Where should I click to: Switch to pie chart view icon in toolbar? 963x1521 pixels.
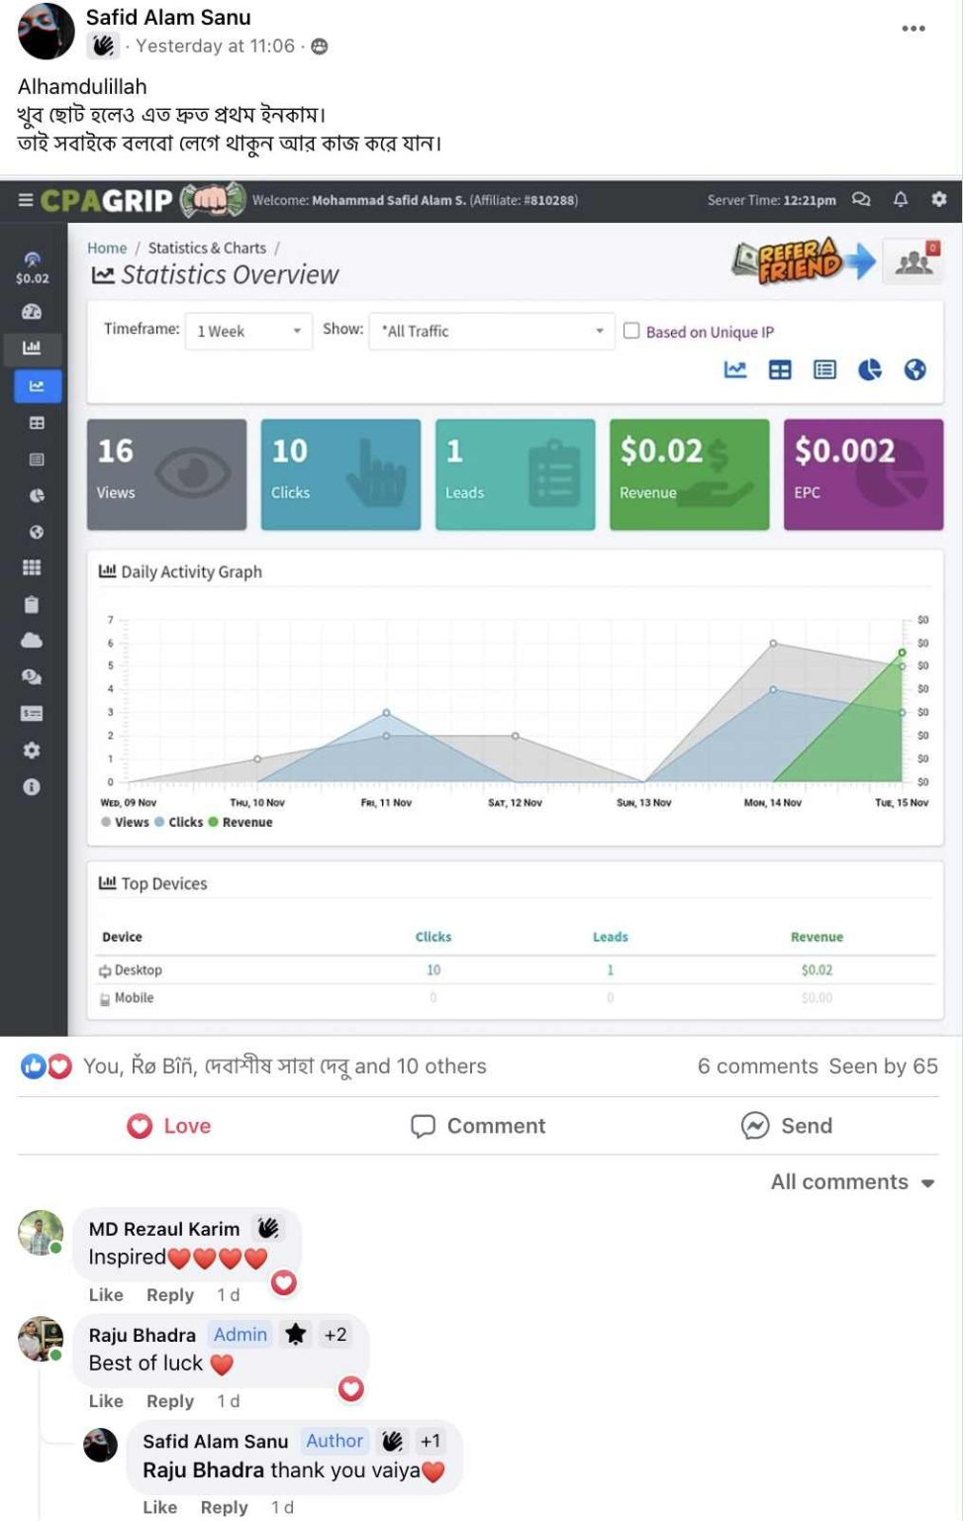(x=870, y=369)
